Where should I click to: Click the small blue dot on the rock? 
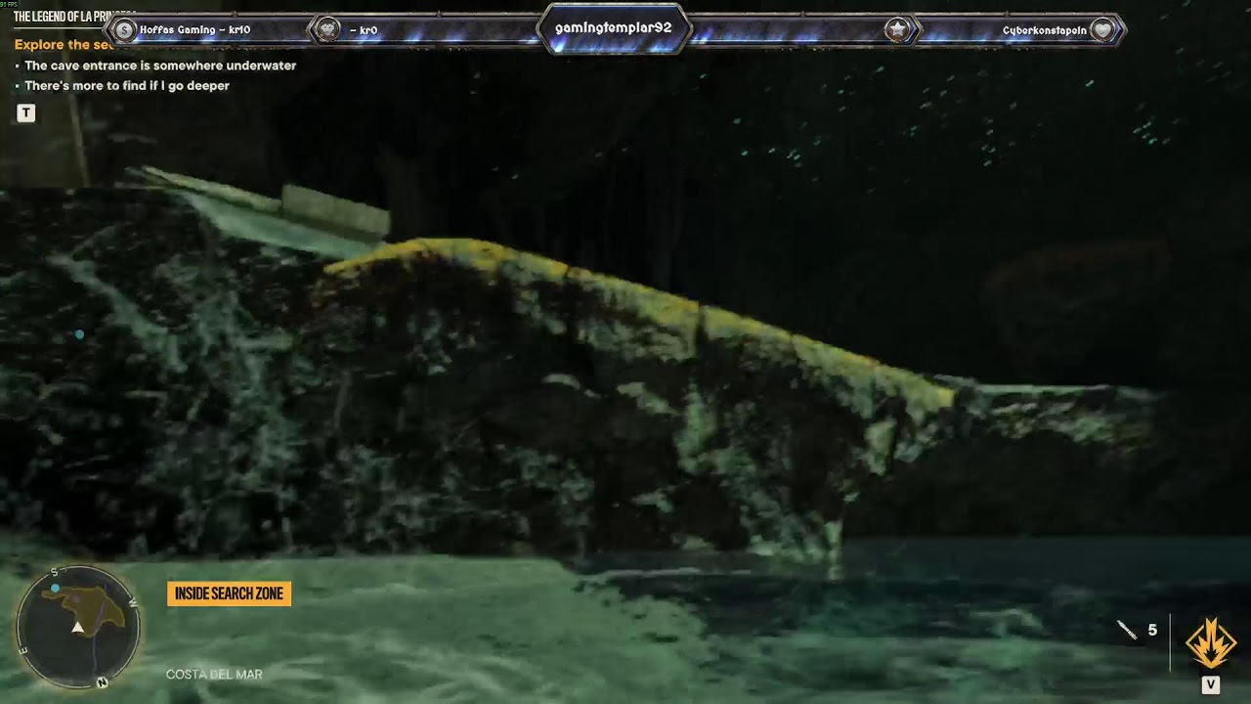pos(79,334)
